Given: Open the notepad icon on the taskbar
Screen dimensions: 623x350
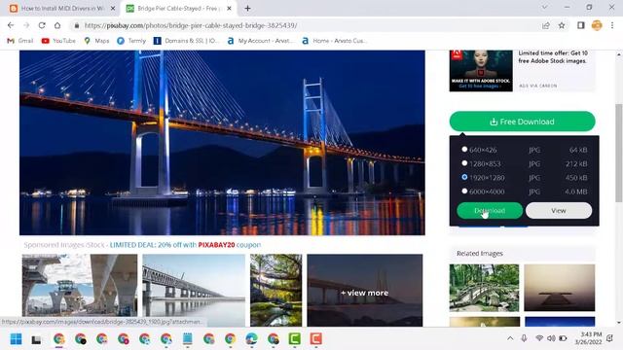Looking at the screenshot, I should click(188, 339).
